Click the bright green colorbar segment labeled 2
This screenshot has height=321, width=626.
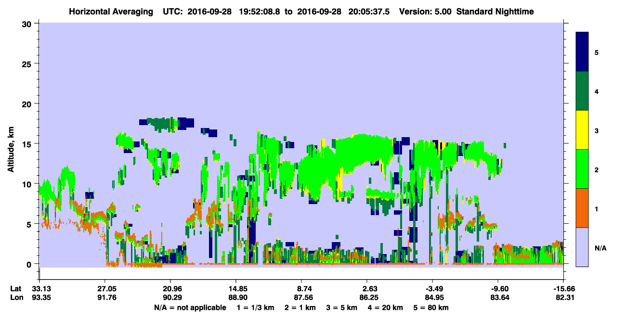(x=582, y=169)
